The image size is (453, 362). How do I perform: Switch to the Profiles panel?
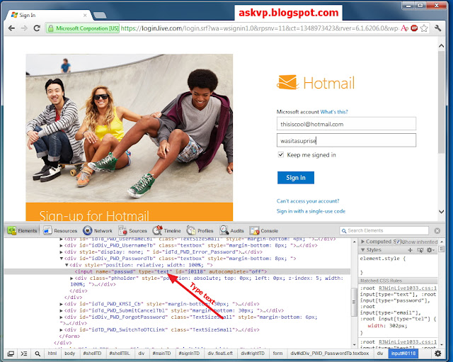[x=200, y=231]
